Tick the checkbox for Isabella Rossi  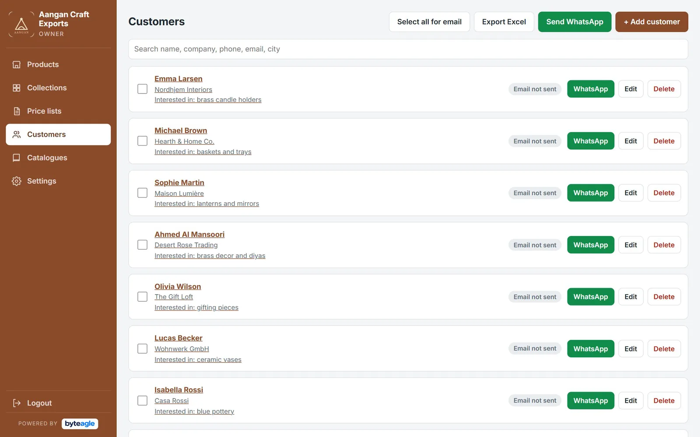coord(142,401)
